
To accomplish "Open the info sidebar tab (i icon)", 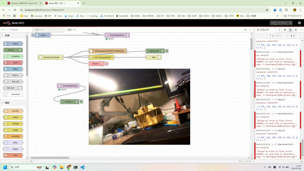I will (279, 30).
